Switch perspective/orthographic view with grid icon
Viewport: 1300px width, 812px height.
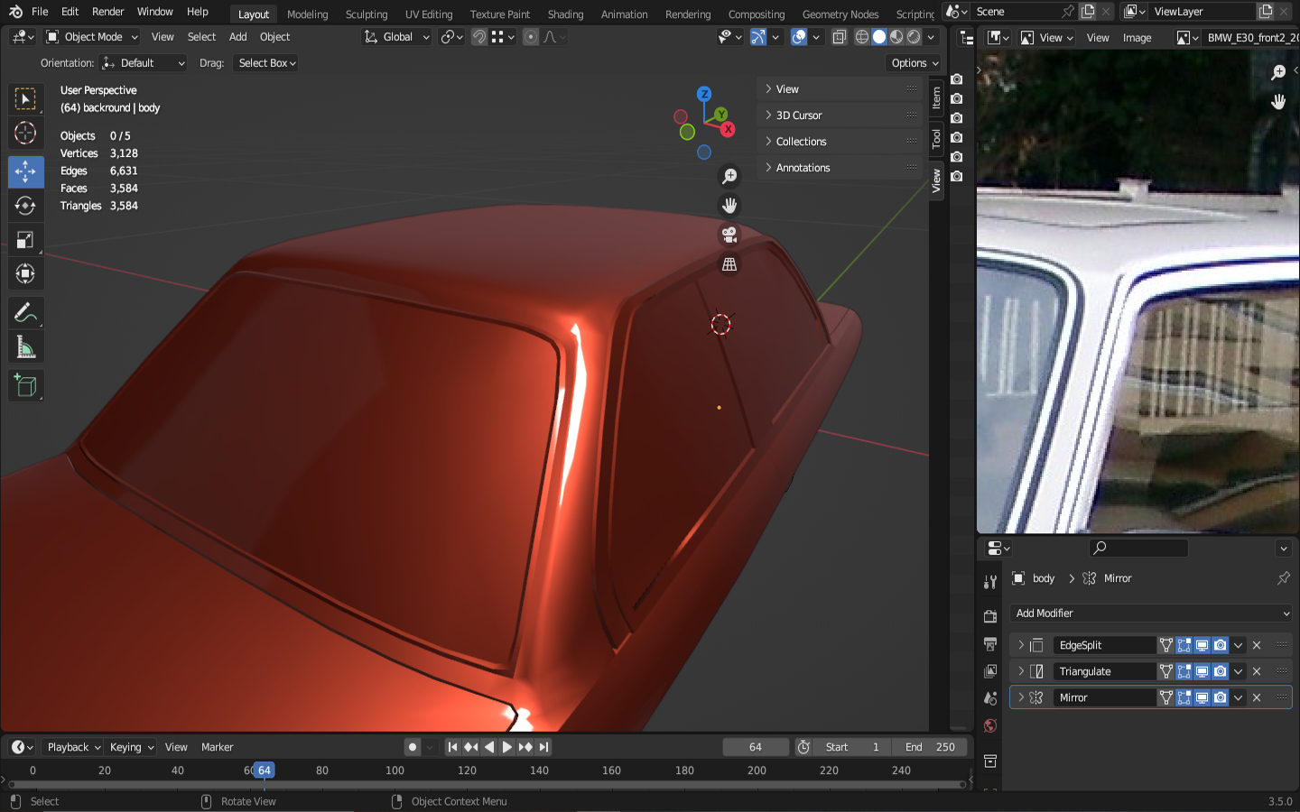click(729, 264)
